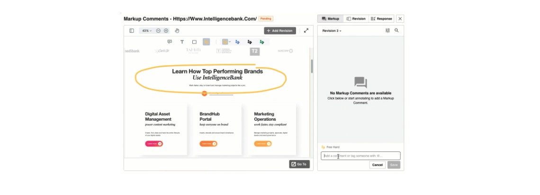The image size is (540, 195).
Task: Choose the black free hand style preset
Action: (x=250, y=42)
